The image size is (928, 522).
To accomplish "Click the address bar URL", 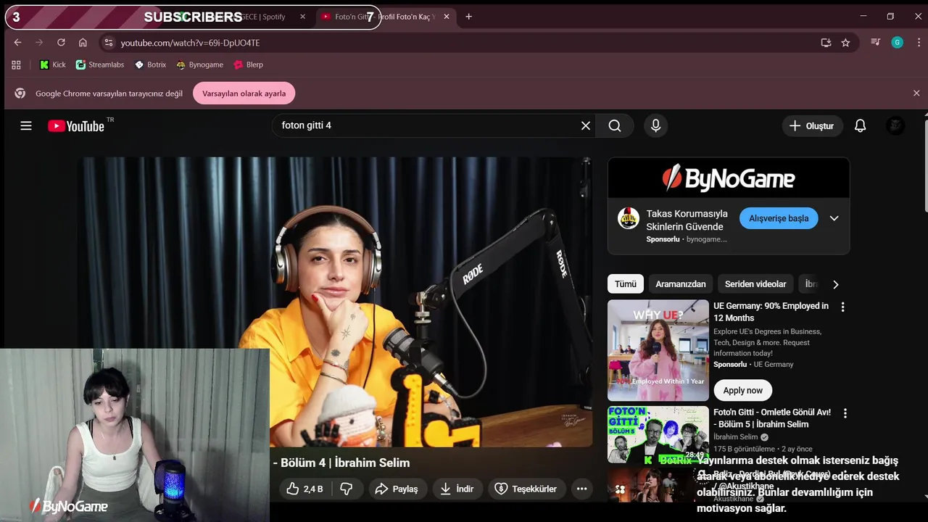I will pyautogui.click(x=190, y=43).
